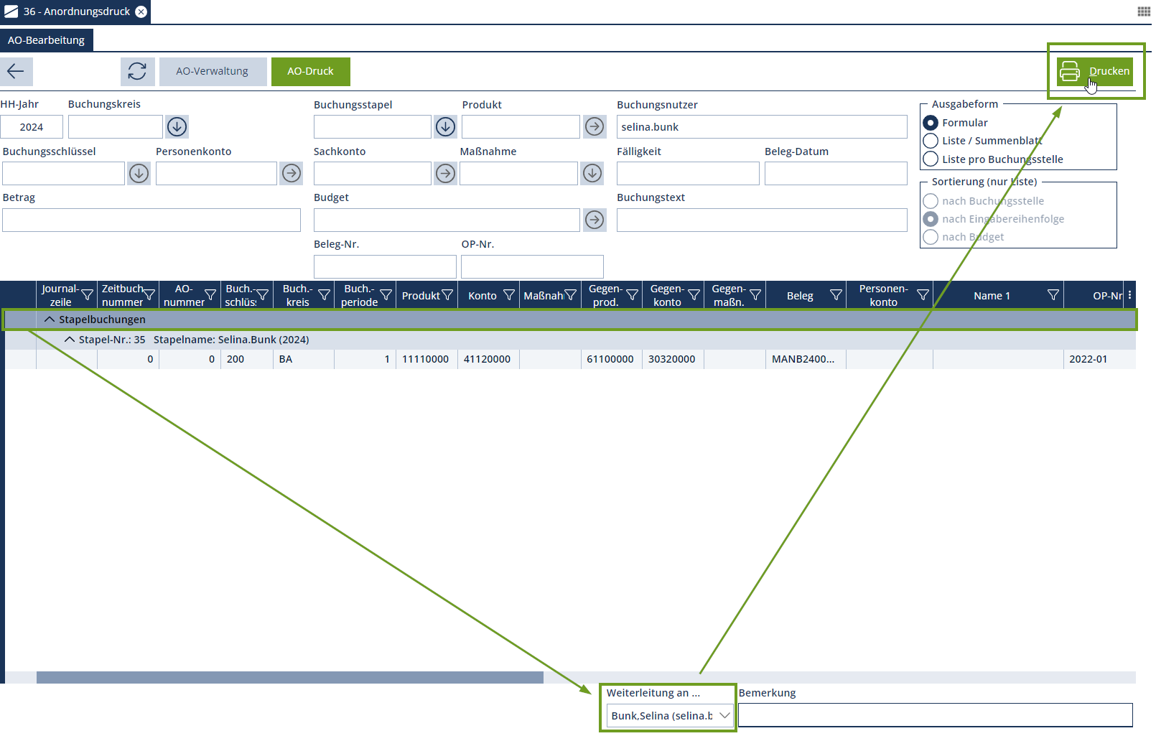Image resolution: width=1156 pixels, height=736 pixels.
Task: Click the arrow icon beside Budget field
Action: tap(594, 220)
